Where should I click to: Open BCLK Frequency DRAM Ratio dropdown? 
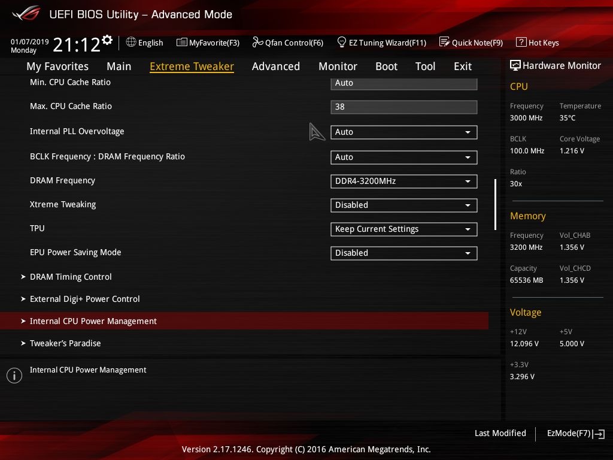404,158
